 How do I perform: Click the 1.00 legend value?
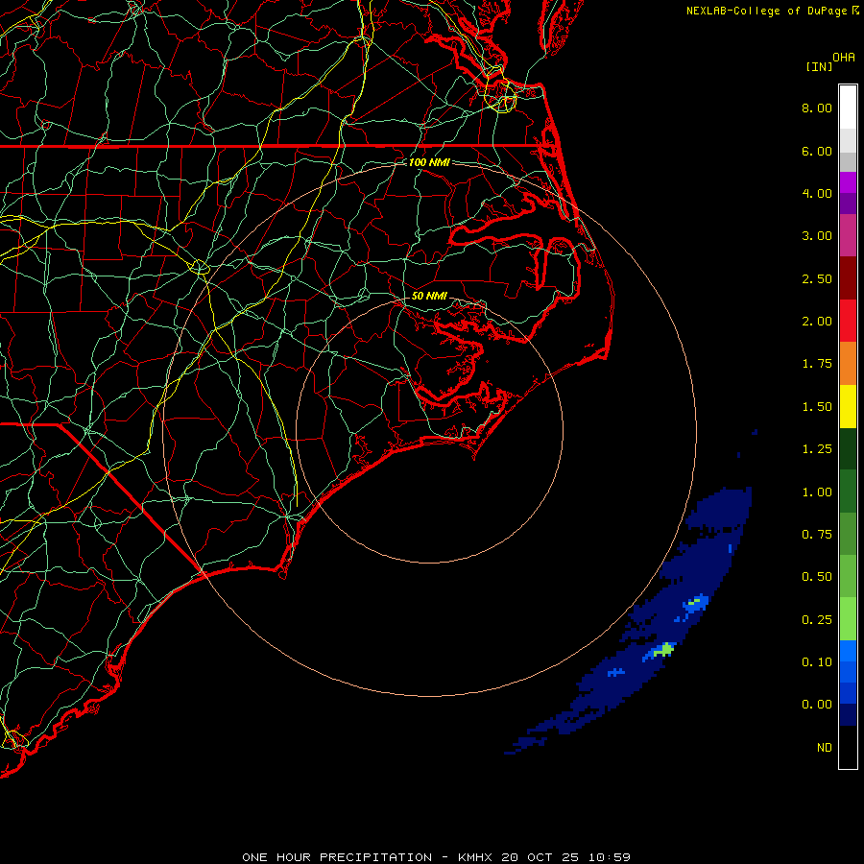[817, 492]
